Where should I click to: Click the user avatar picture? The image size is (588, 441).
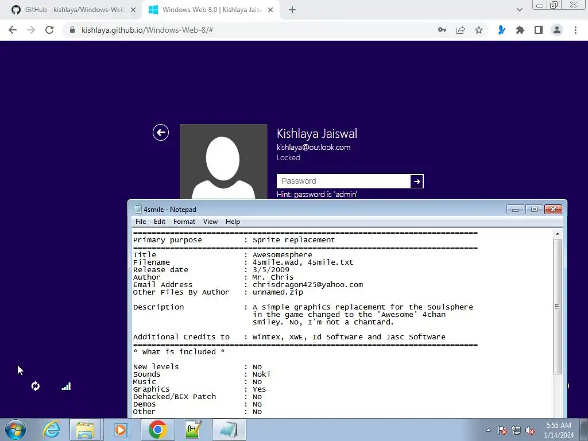223,161
